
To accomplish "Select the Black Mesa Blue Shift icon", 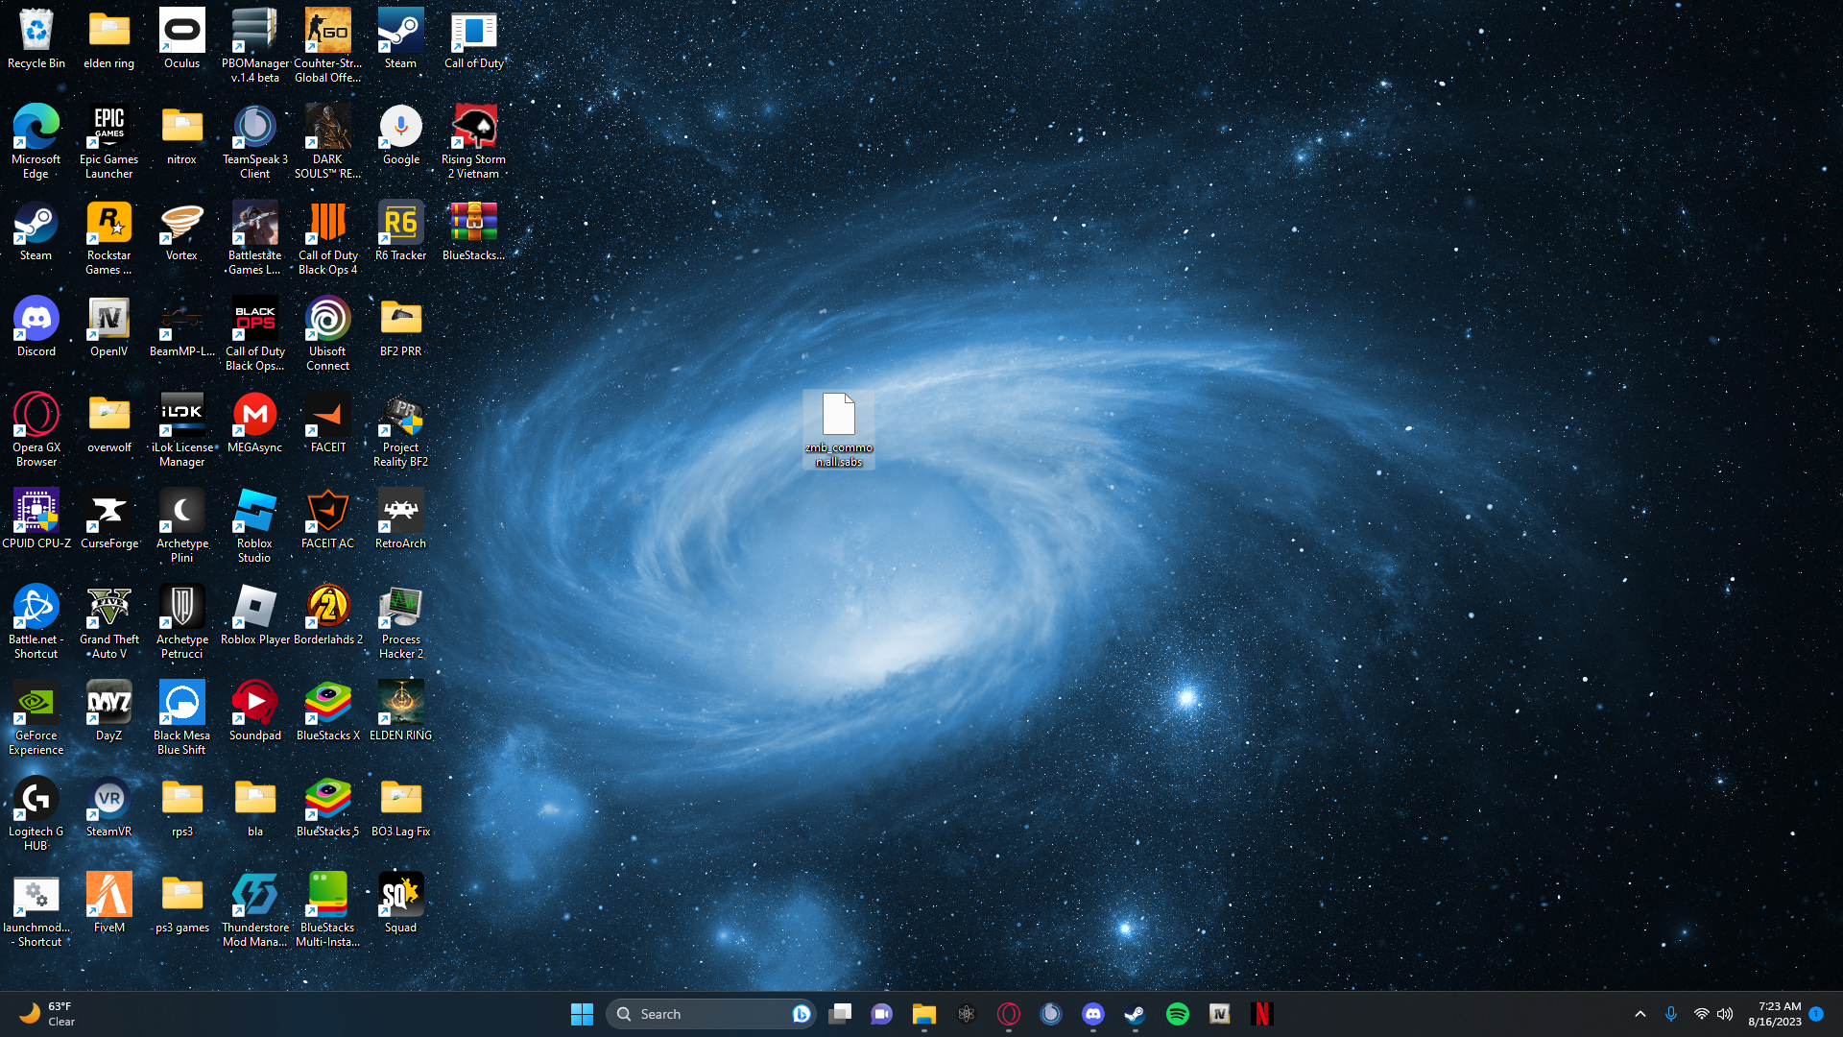I will coord(181,717).
